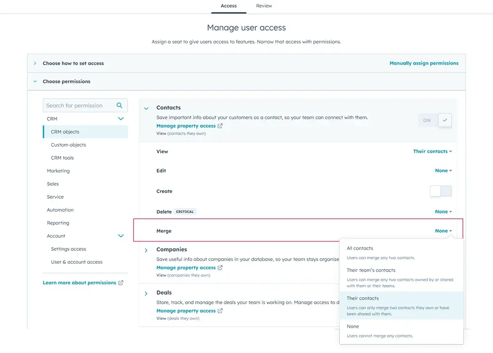493x353 pixels.
Task: Open Manage property access under Contacts
Action: click(x=186, y=126)
